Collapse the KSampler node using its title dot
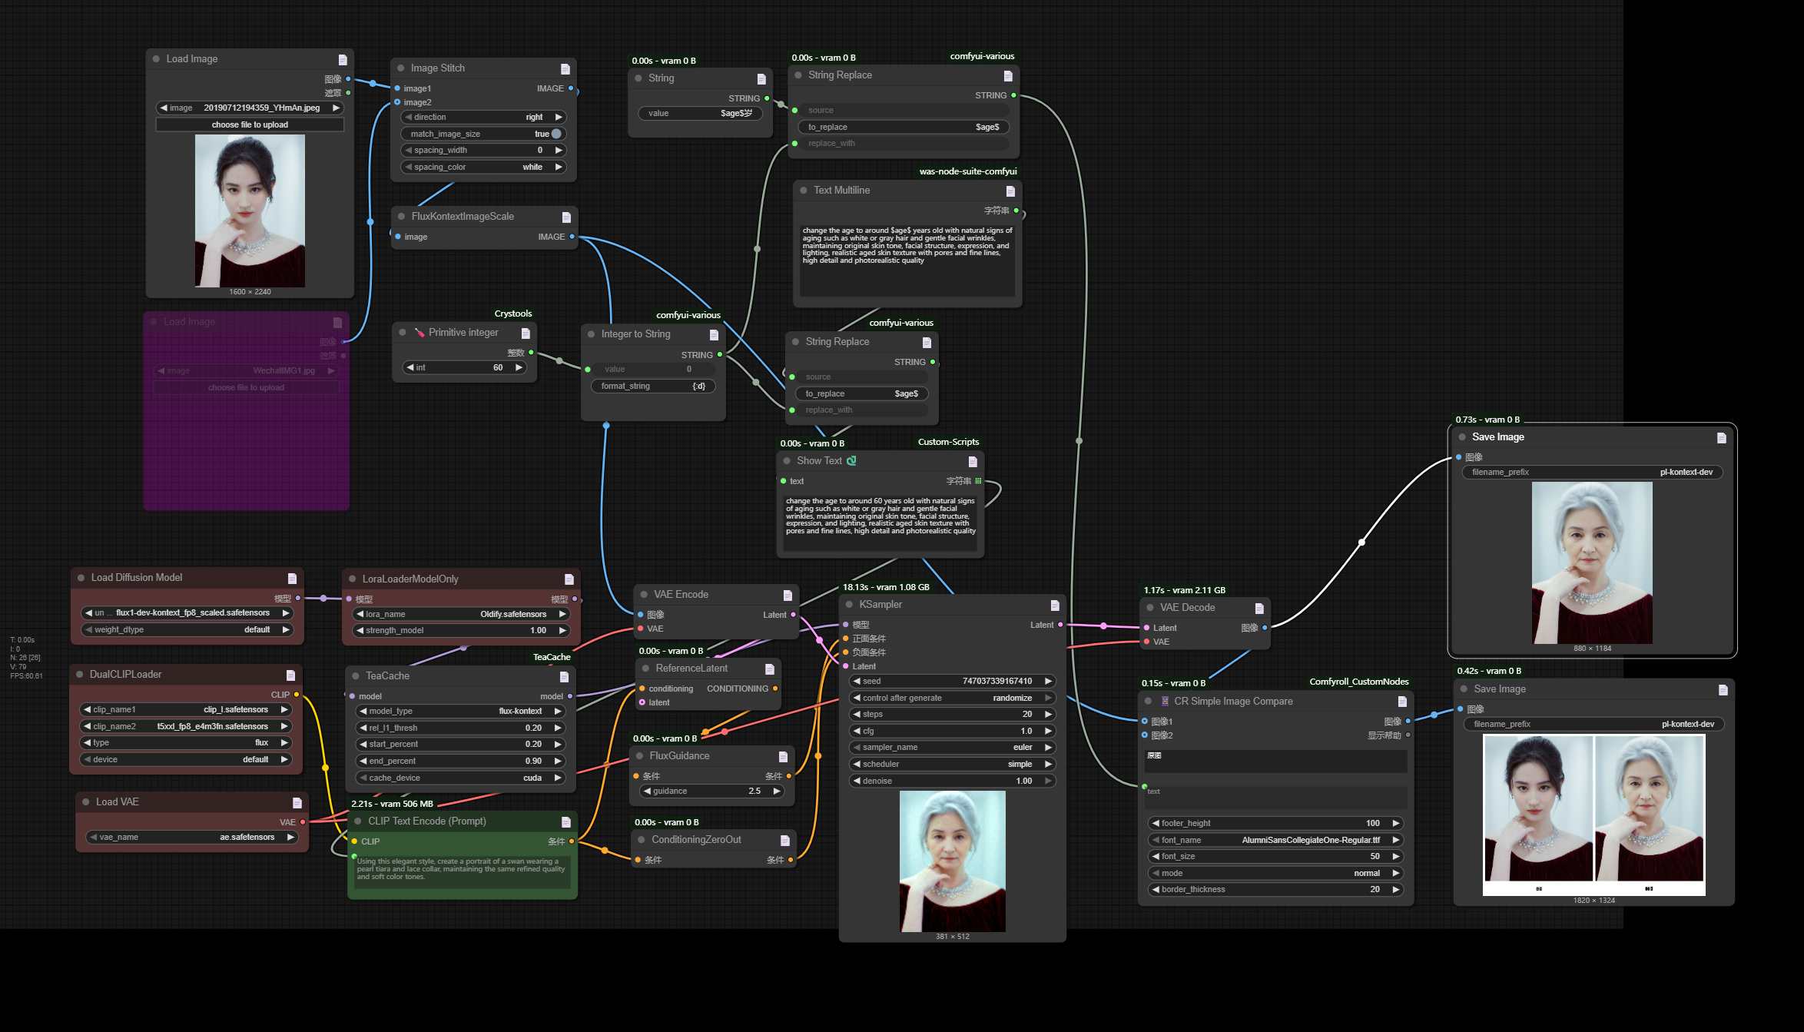The width and height of the screenshot is (1804, 1032). click(848, 605)
